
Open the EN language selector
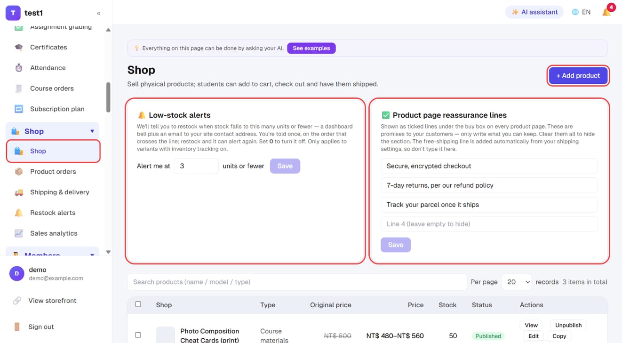[x=581, y=12]
